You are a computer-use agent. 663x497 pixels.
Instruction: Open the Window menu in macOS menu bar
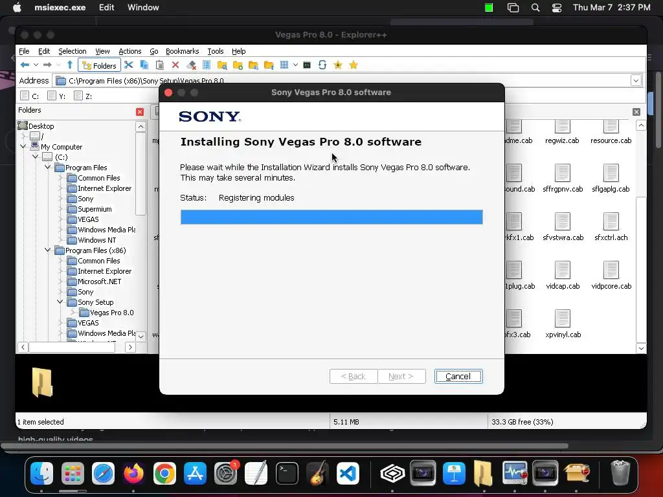[143, 8]
